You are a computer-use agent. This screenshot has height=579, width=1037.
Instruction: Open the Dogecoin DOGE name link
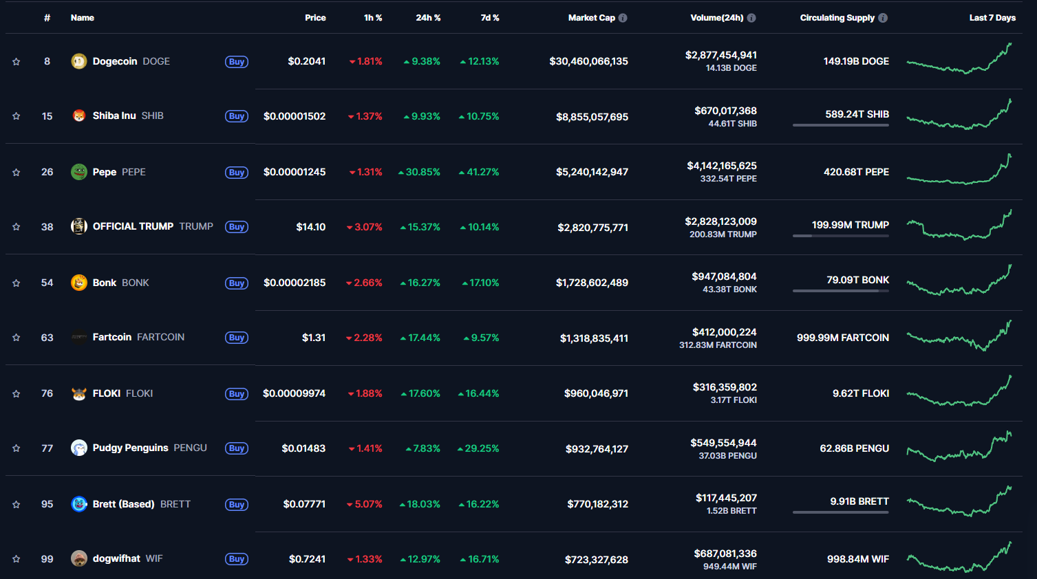pyautogui.click(x=131, y=61)
